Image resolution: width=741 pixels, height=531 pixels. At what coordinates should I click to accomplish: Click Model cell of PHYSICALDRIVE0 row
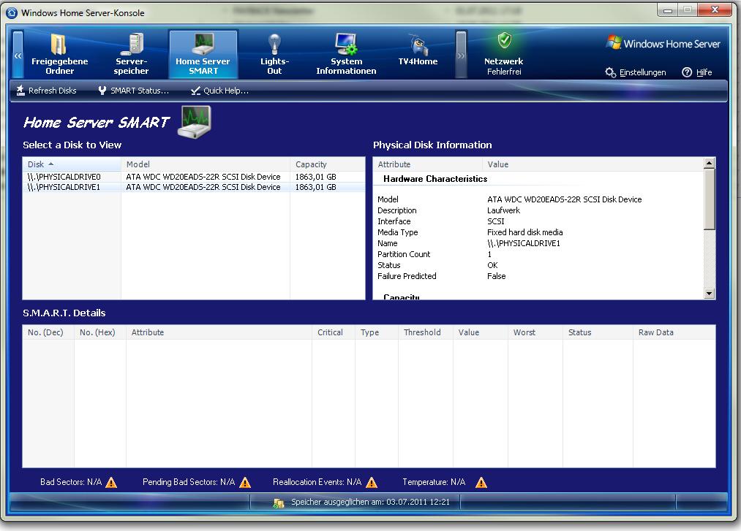click(203, 177)
